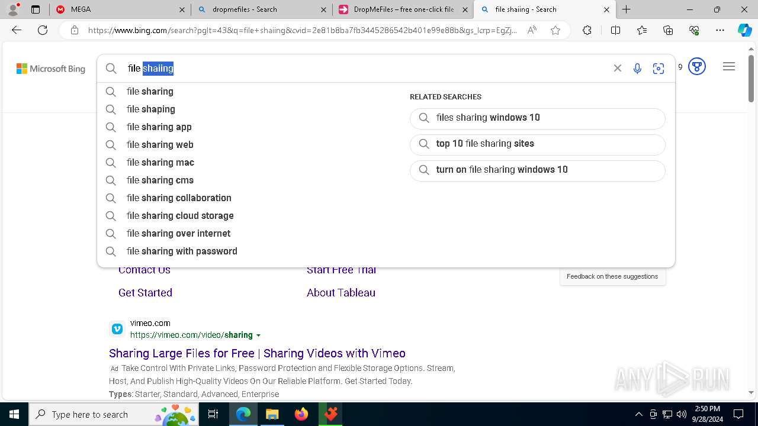Click the Windows taskbar search box
758x426 pixels.
(114, 414)
